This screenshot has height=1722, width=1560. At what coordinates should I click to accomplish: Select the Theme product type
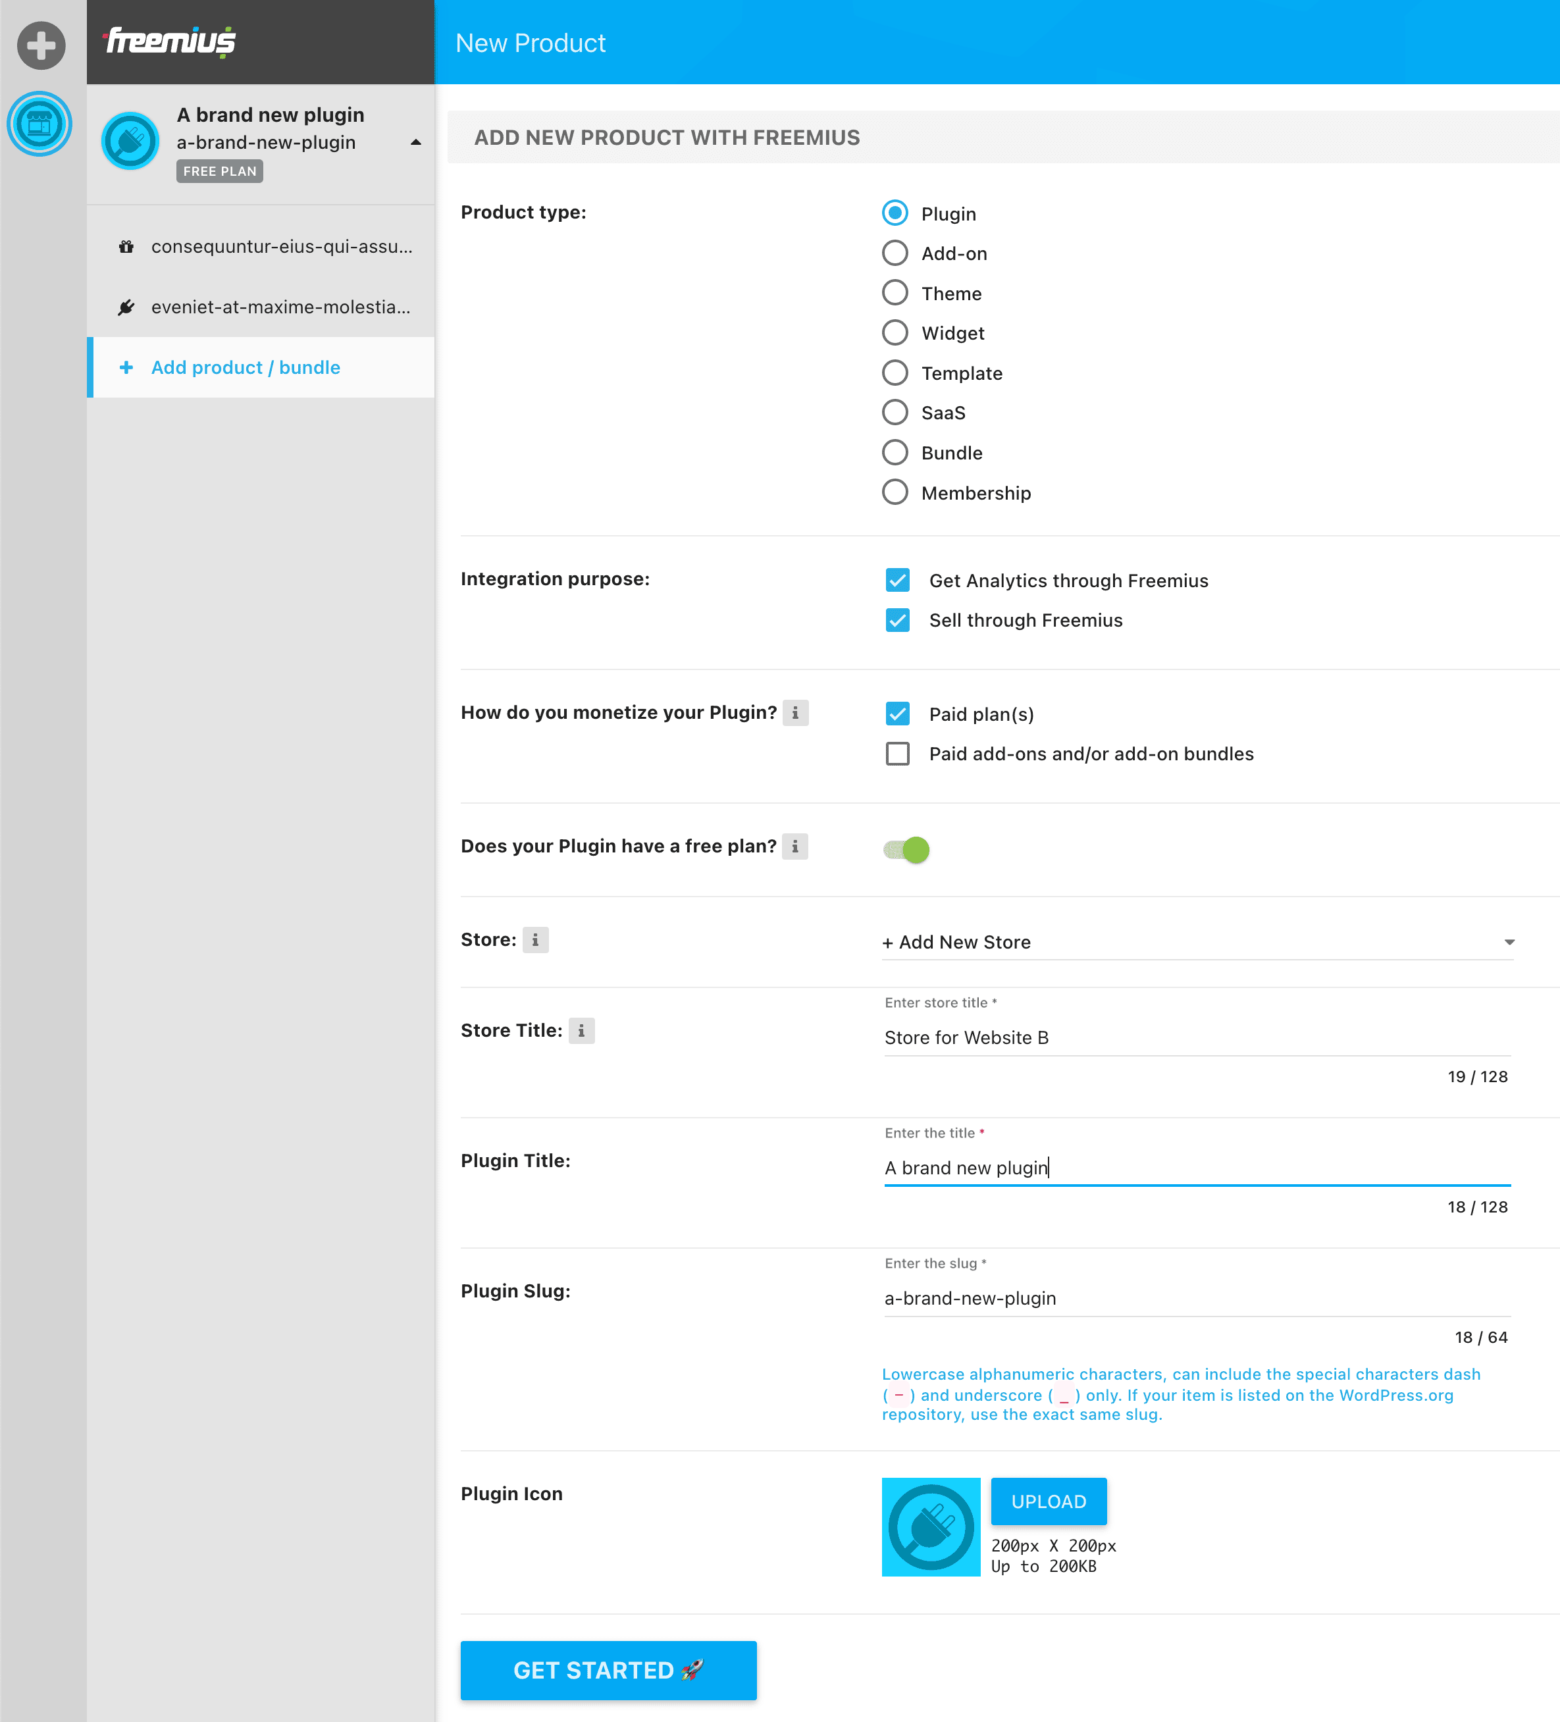tap(895, 293)
